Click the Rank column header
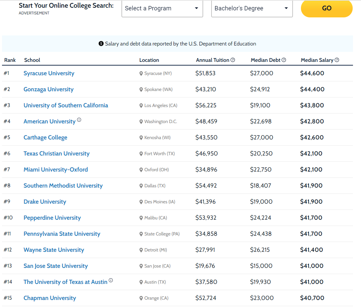The image size is (361, 307). coord(10,60)
